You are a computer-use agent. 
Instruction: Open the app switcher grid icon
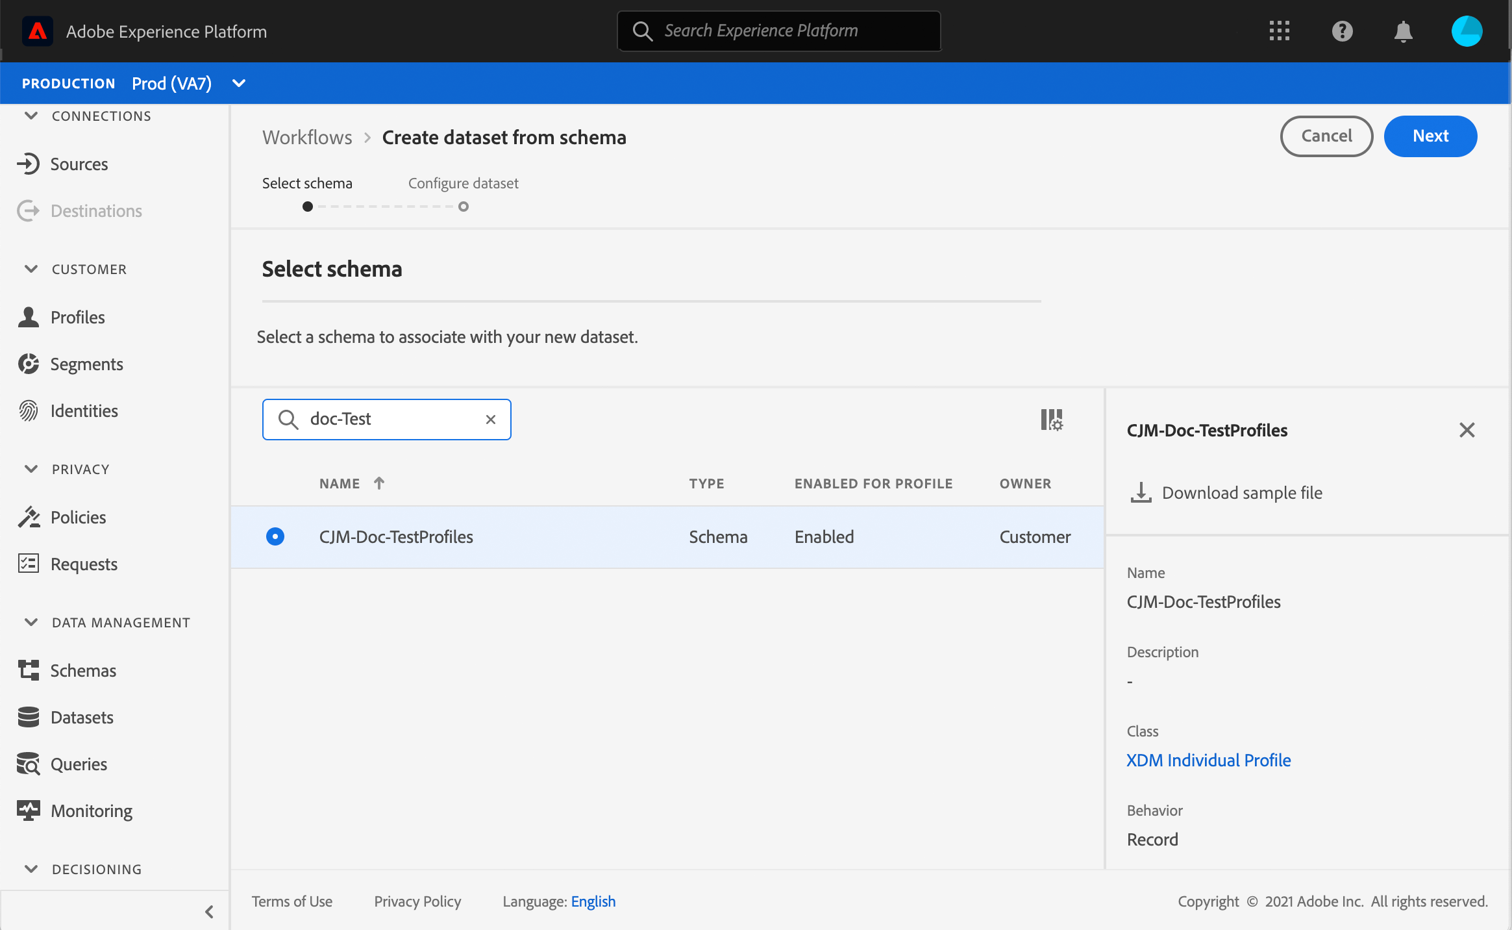pyautogui.click(x=1279, y=31)
